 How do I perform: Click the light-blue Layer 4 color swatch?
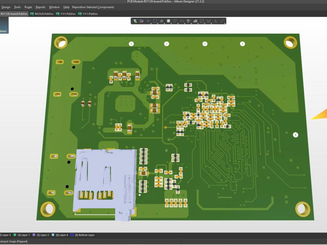53,235
